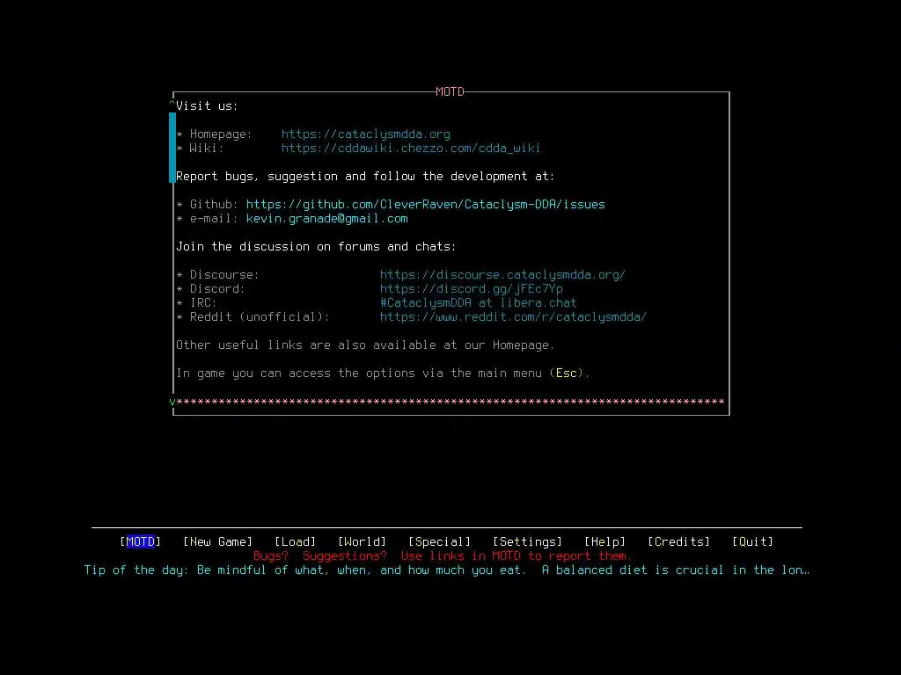Click the 'In game you can access' line
The height and width of the screenshot is (675, 901).
tap(383, 373)
